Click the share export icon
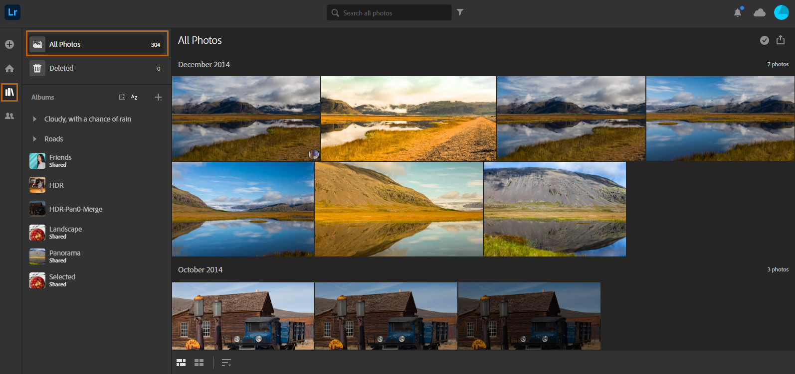Image resolution: width=795 pixels, height=374 pixels. click(x=781, y=40)
